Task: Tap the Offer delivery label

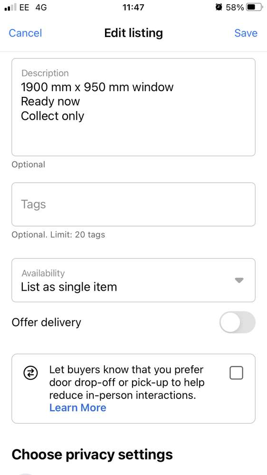Action: 47,323
